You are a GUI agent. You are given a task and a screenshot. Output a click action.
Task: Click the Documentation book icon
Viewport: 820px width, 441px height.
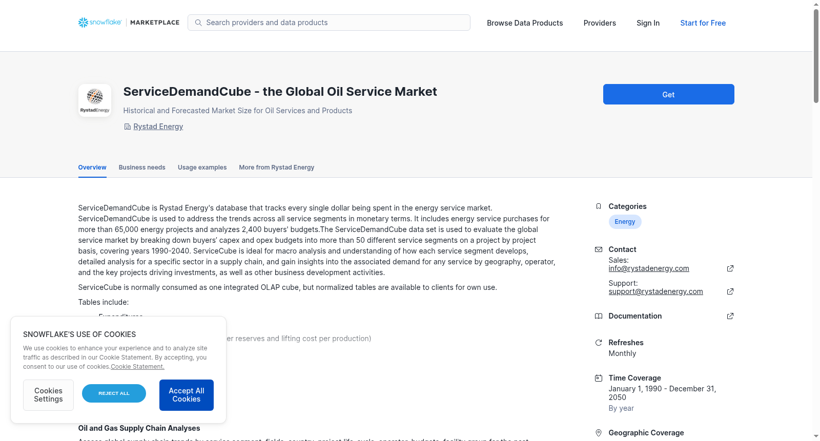pyautogui.click(x=599, y=316)
